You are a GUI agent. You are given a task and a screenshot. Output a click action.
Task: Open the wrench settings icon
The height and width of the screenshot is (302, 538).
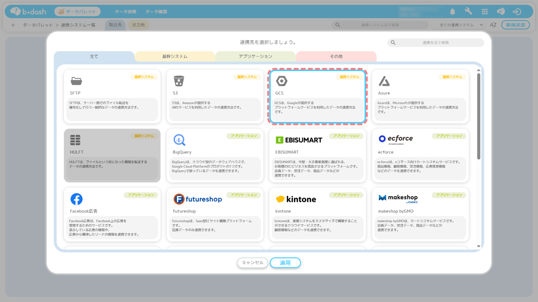[469, 12]
